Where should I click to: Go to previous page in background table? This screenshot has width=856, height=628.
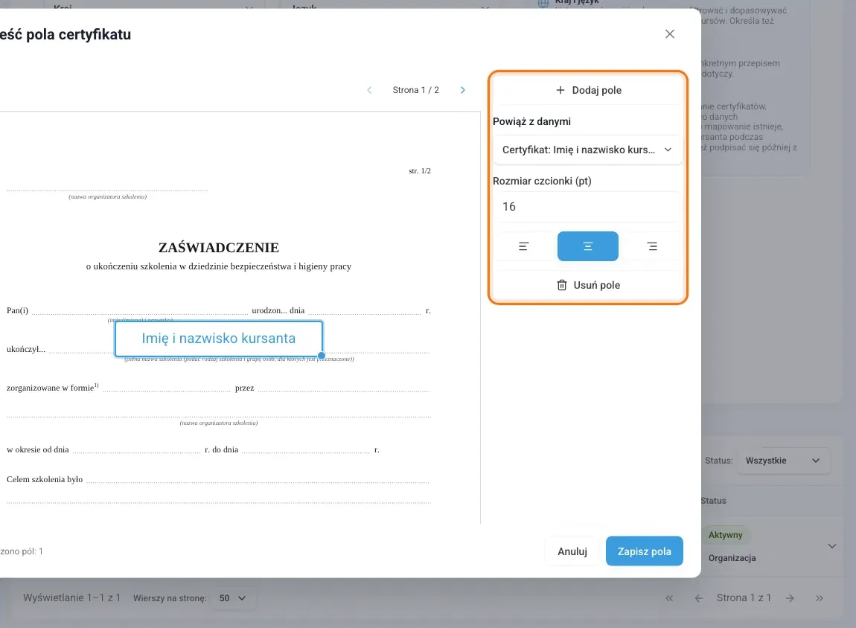click(x=699, y=598)
